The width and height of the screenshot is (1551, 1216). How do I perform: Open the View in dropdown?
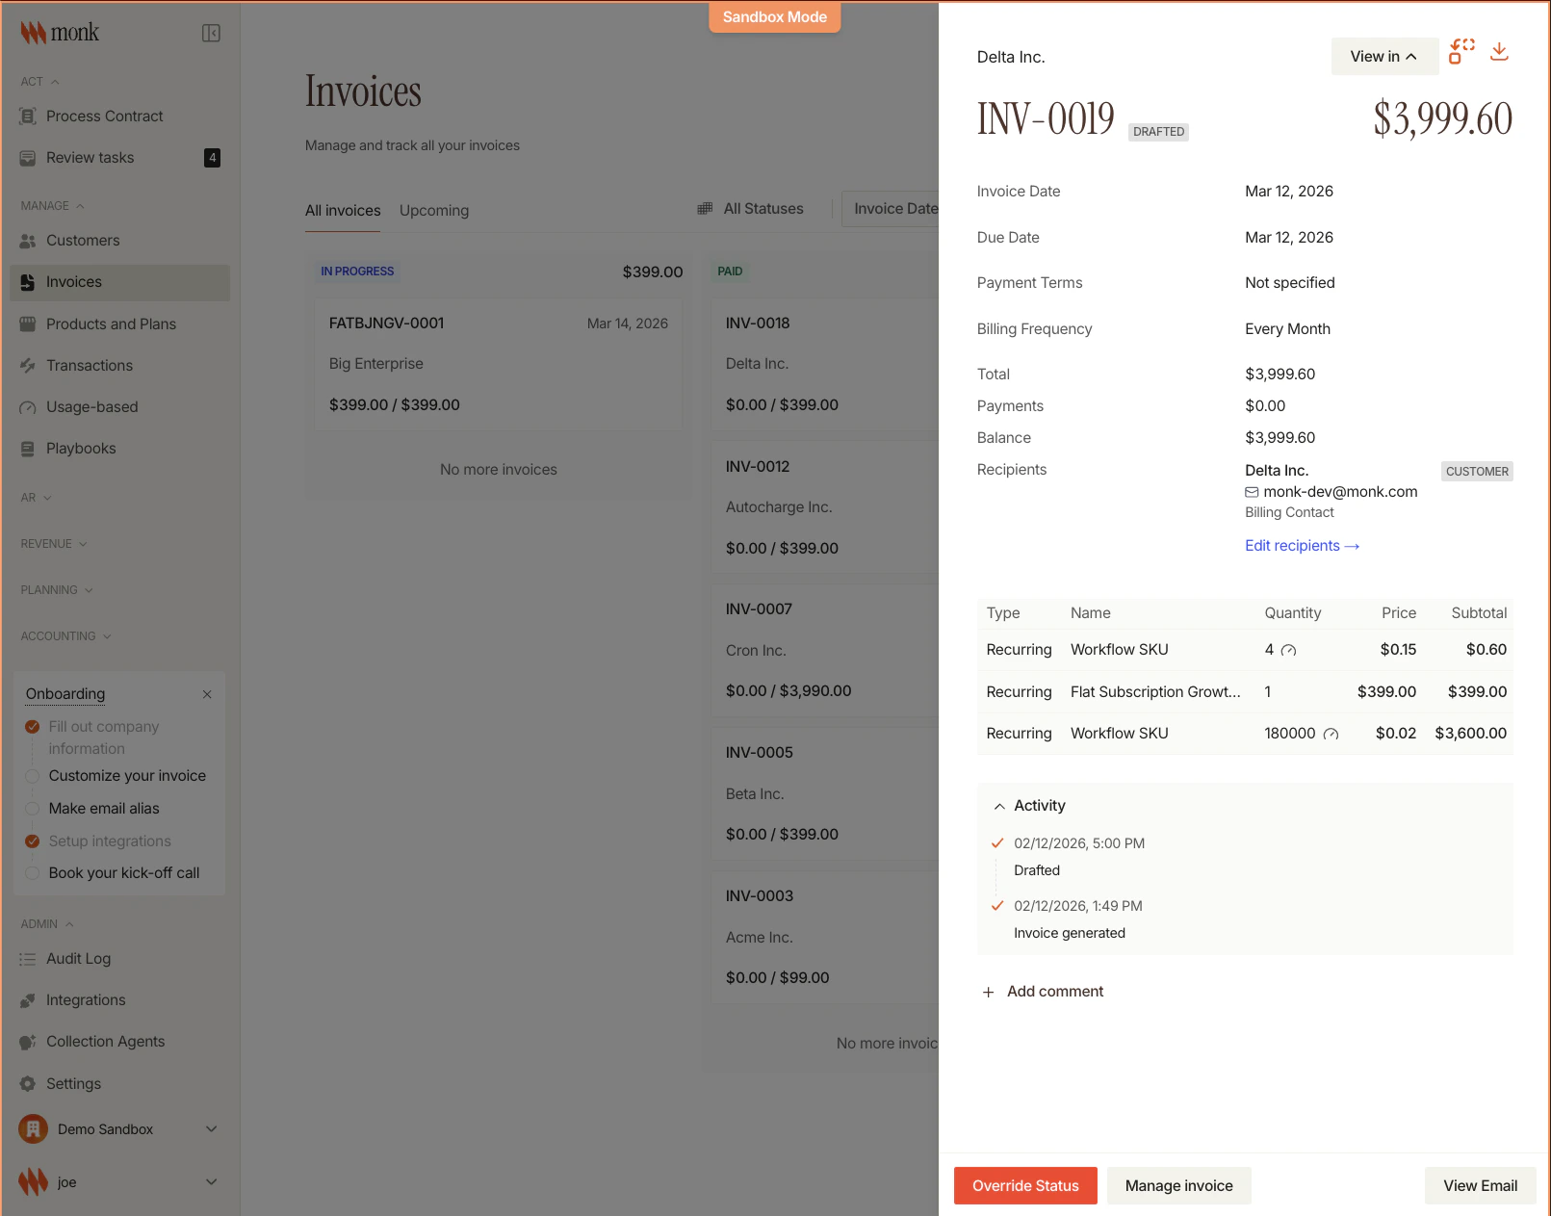(1383, 56)
